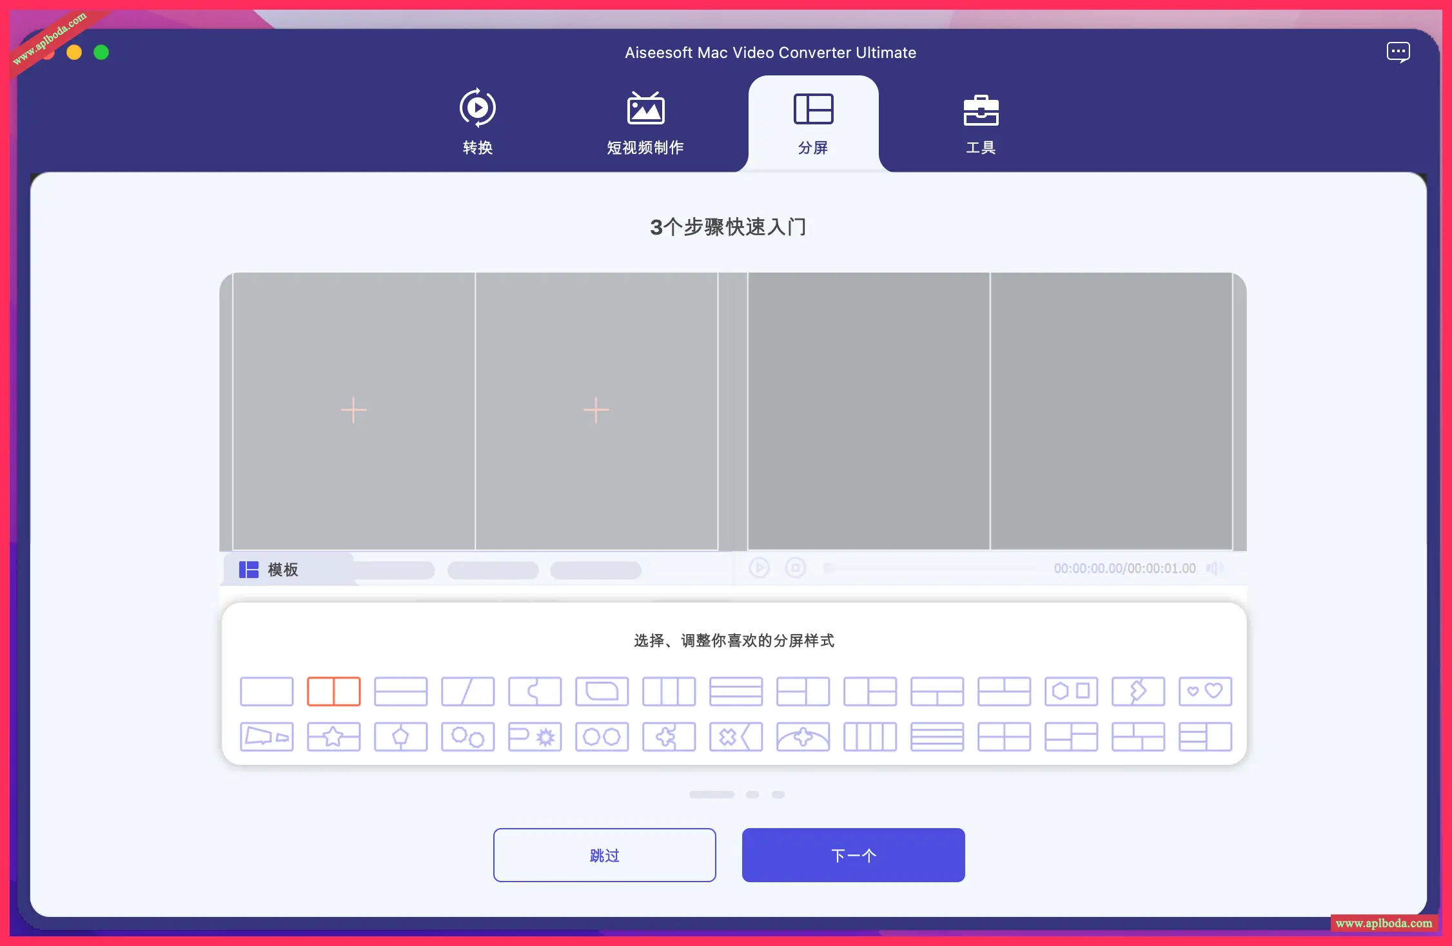Select the single-screen blank template
This screenshot has width=1452, height=946.
pyautogui.click(x=266, y=691)
